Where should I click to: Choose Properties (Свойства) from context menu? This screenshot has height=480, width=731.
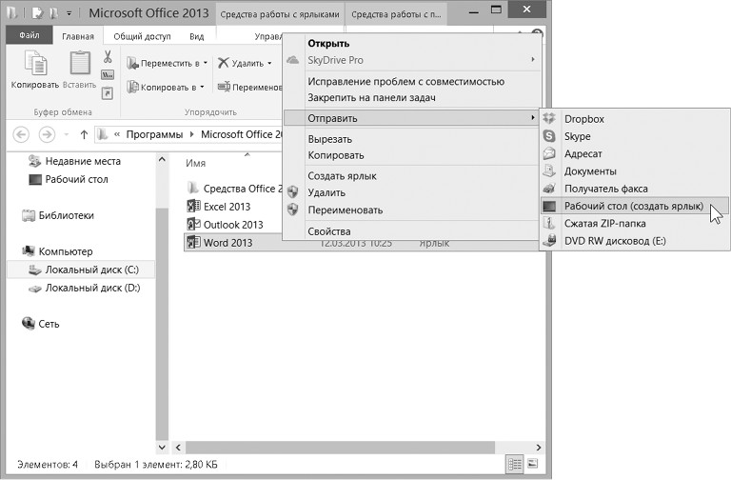coord(329,231)
